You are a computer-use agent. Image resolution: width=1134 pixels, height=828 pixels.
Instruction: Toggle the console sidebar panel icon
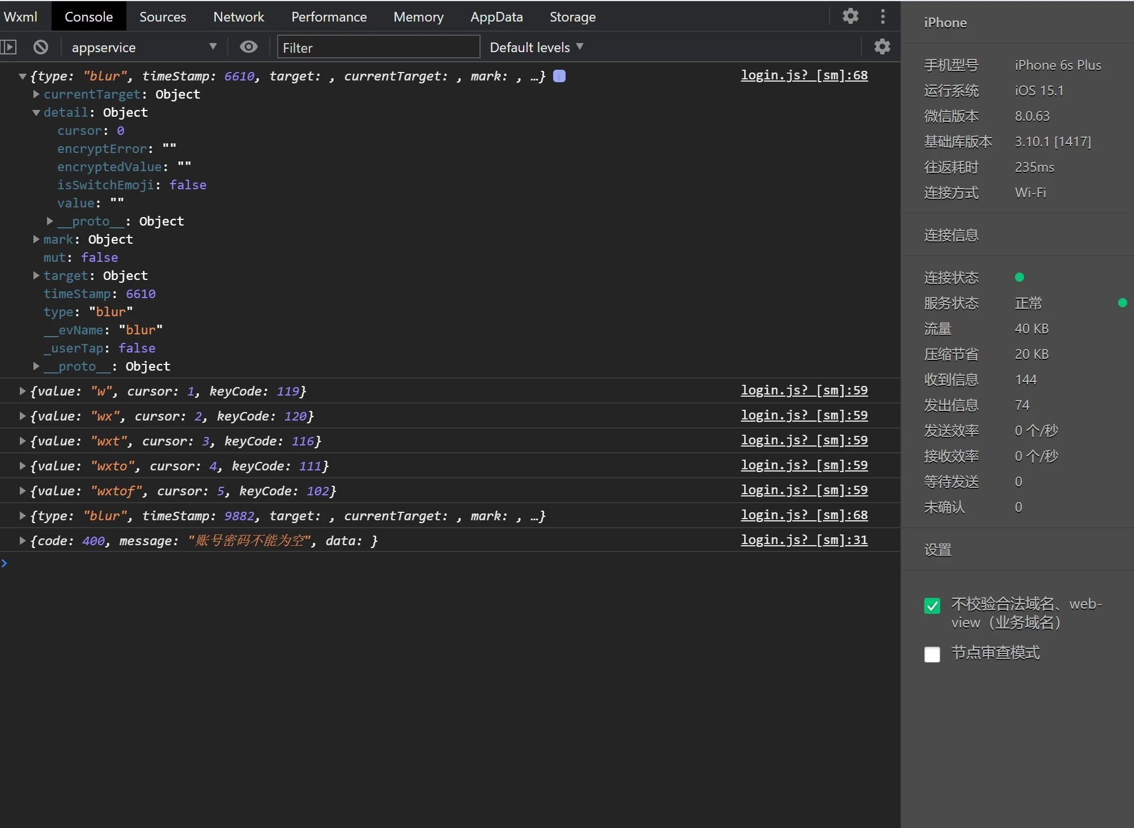point(9,47)
